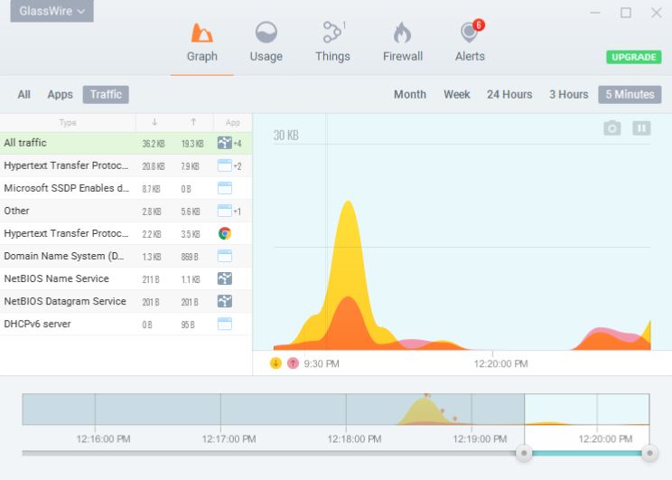This screenshot has height=480, width=672.
Task: Open the GlassWire dropdown menu
Action: tap(51, 11)
